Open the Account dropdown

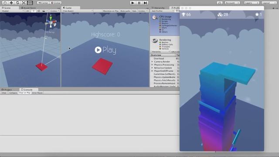(x=232, y=3)
